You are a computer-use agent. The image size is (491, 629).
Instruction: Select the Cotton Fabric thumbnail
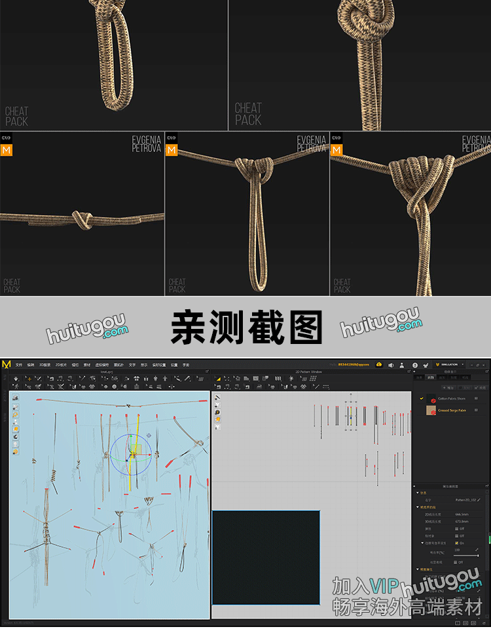pyautogui.click(x=432, y=398)
